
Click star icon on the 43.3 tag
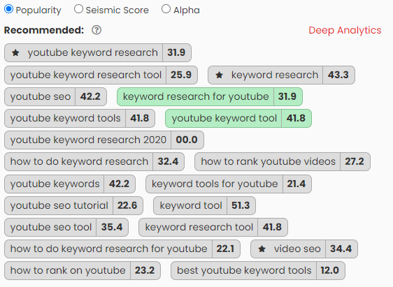[220, 75]
